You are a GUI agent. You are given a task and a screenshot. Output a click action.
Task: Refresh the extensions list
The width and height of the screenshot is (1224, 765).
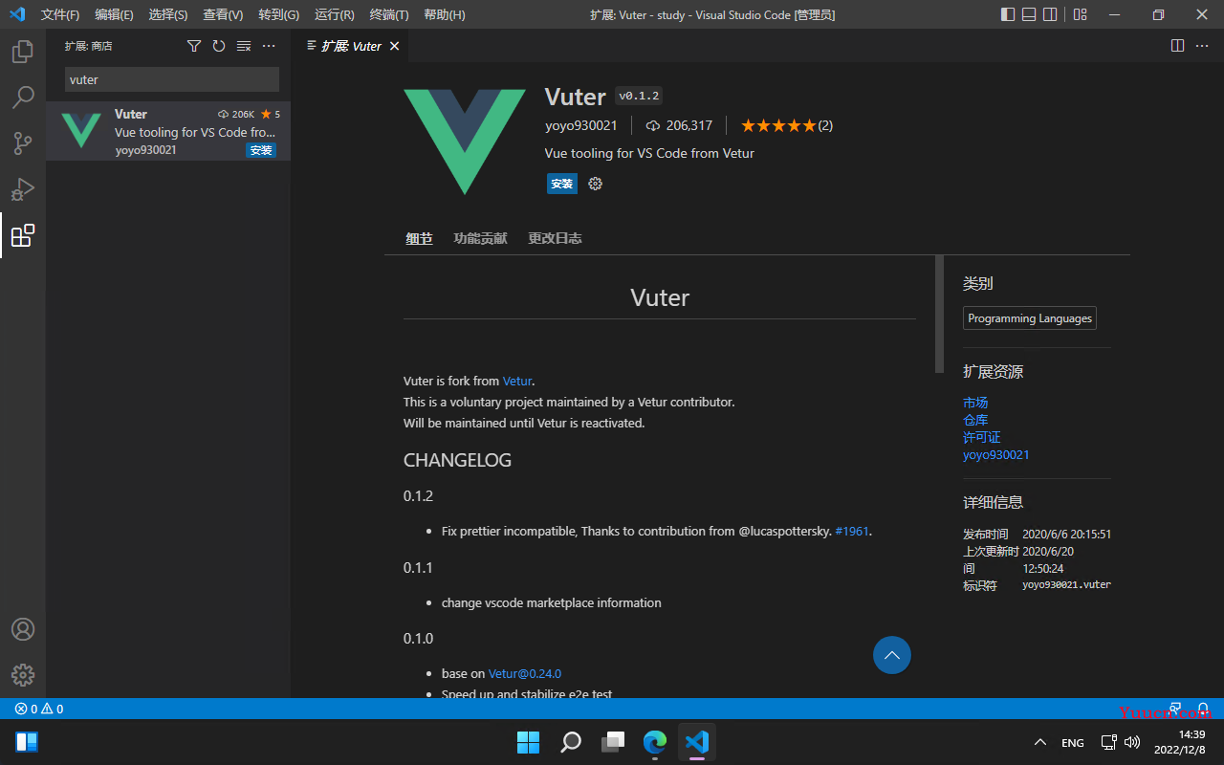(x=219, y=46)
